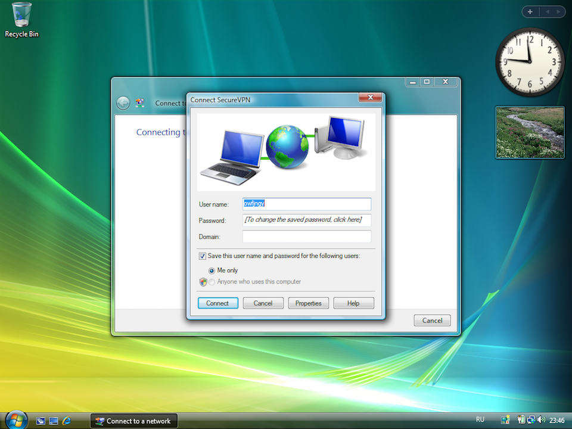Click the analog clock gadget
Image resolution: width=572 pixels, height=429 pixels.
(530, 62)
